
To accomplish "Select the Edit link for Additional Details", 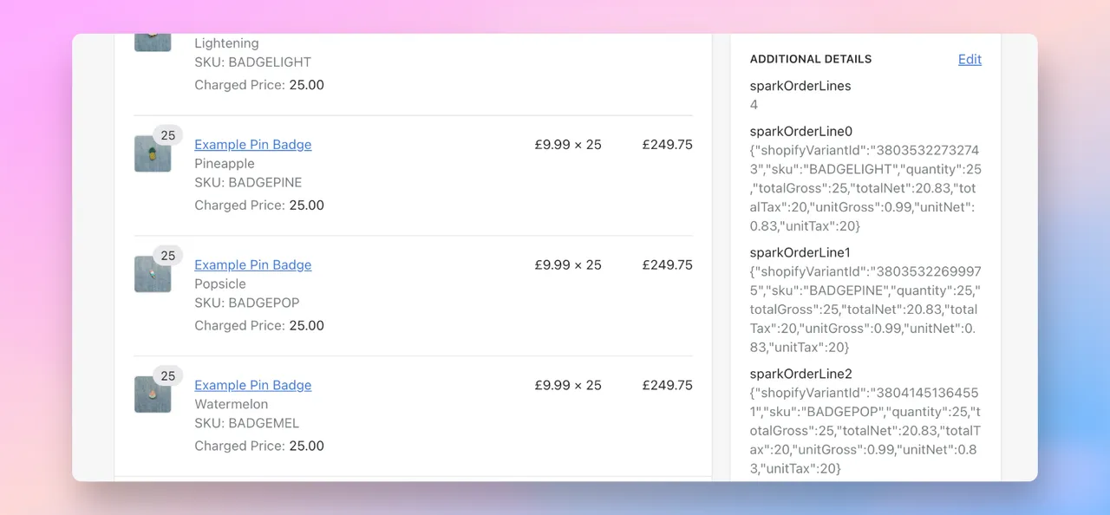I will (970, 59).
